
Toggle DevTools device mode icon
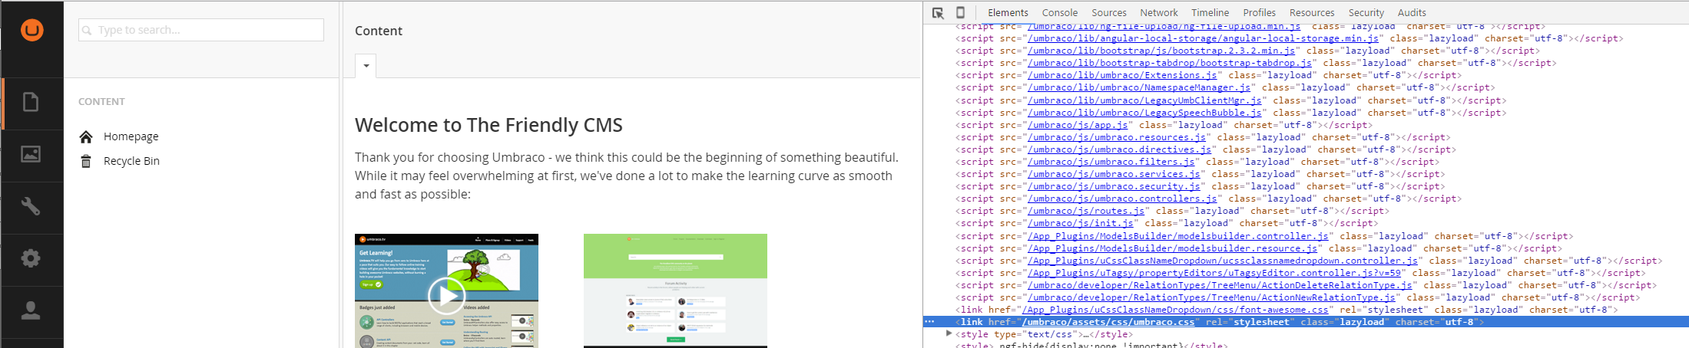tap(960, 12)
